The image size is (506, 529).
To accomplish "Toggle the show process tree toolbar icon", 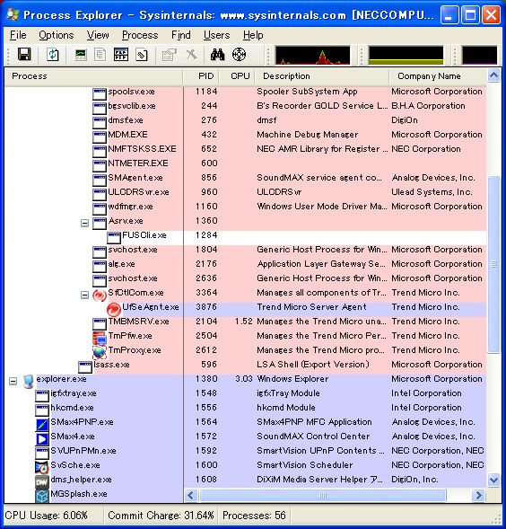I will click(x=100, y=55).
